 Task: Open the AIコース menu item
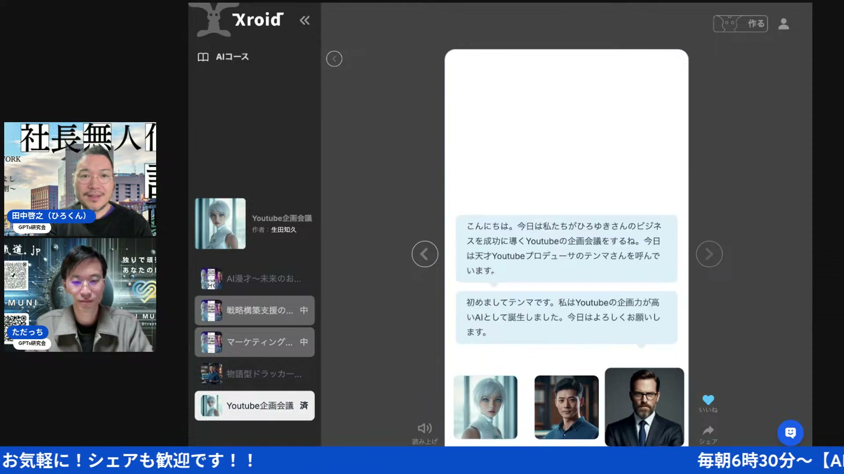click(223, 57)
